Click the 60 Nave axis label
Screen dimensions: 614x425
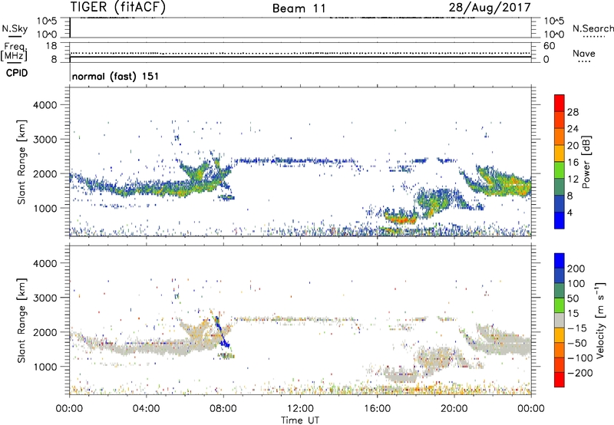(549, 46)
